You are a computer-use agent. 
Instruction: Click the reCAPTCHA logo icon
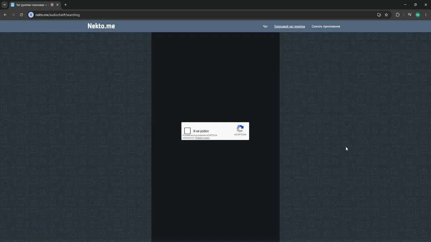pos(240,129)
